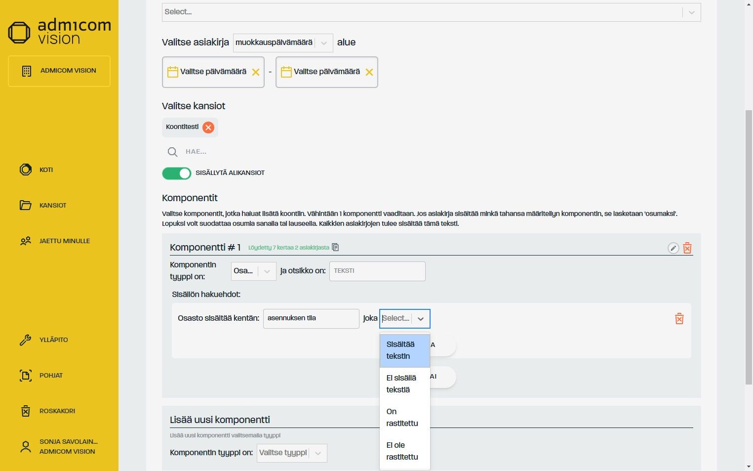Viewport: 753px width, 471px height.
Task: Select the Sisältää tekstin option
Action: (404, 350)
